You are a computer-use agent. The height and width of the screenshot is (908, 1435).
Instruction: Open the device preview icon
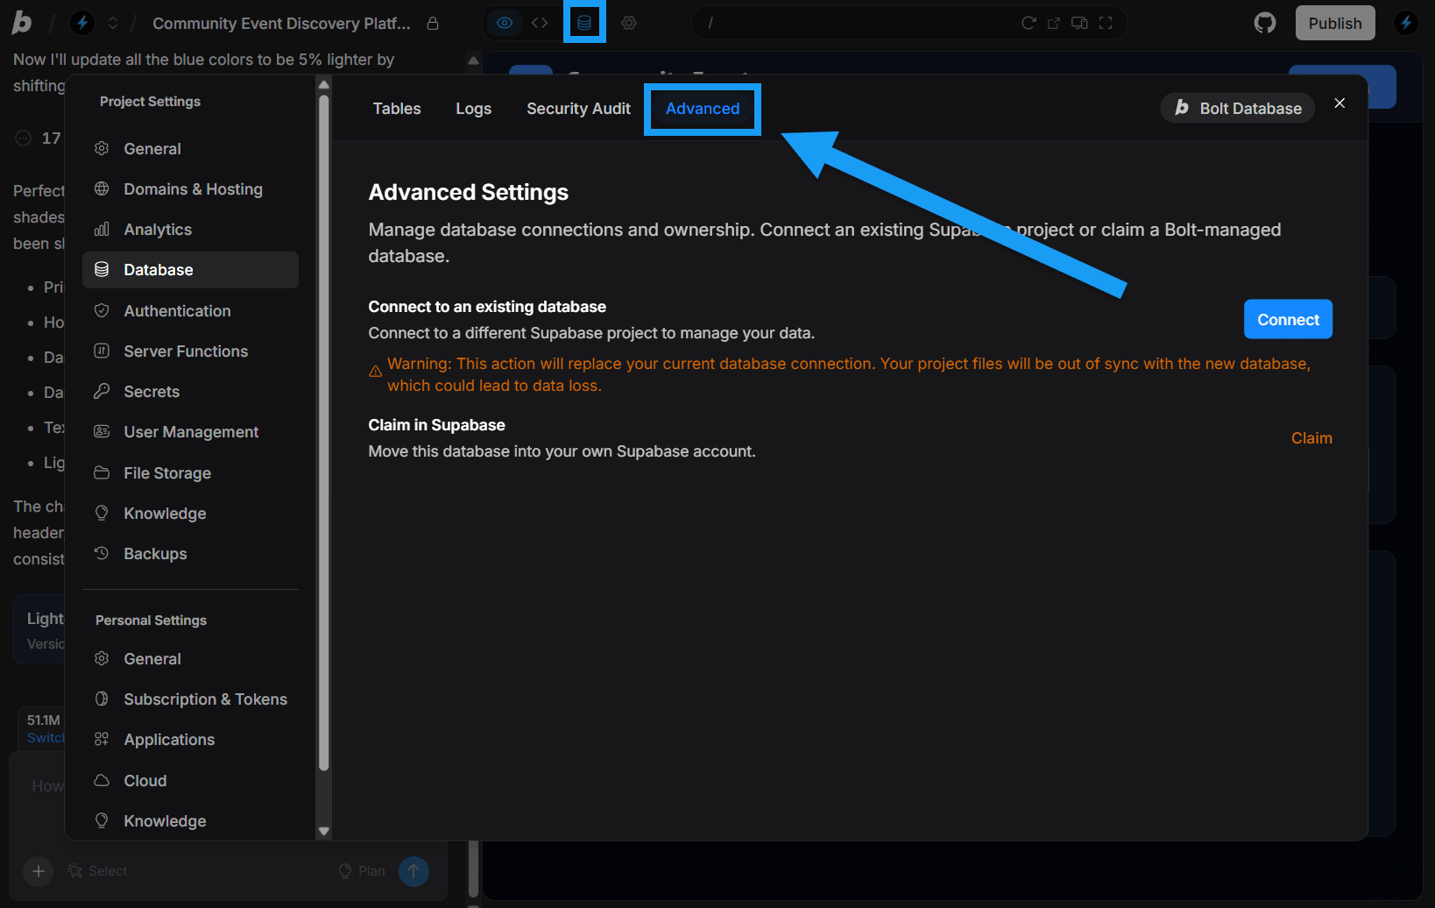(x=1079, y=23)
